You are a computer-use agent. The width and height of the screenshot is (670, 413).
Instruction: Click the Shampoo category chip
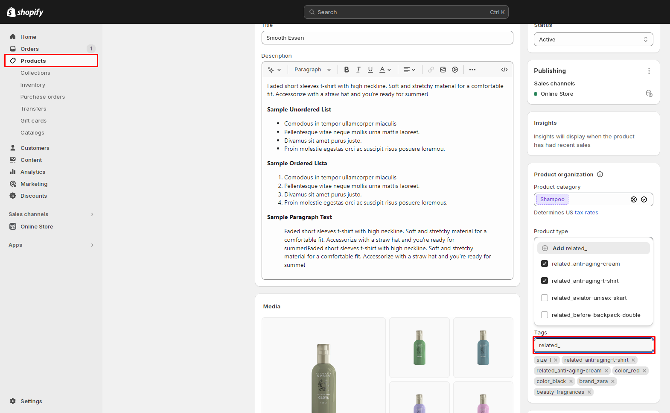click(552, 199)
